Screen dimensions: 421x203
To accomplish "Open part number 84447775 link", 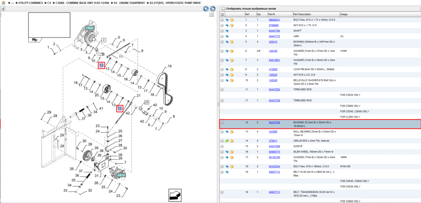I will 274,36.
